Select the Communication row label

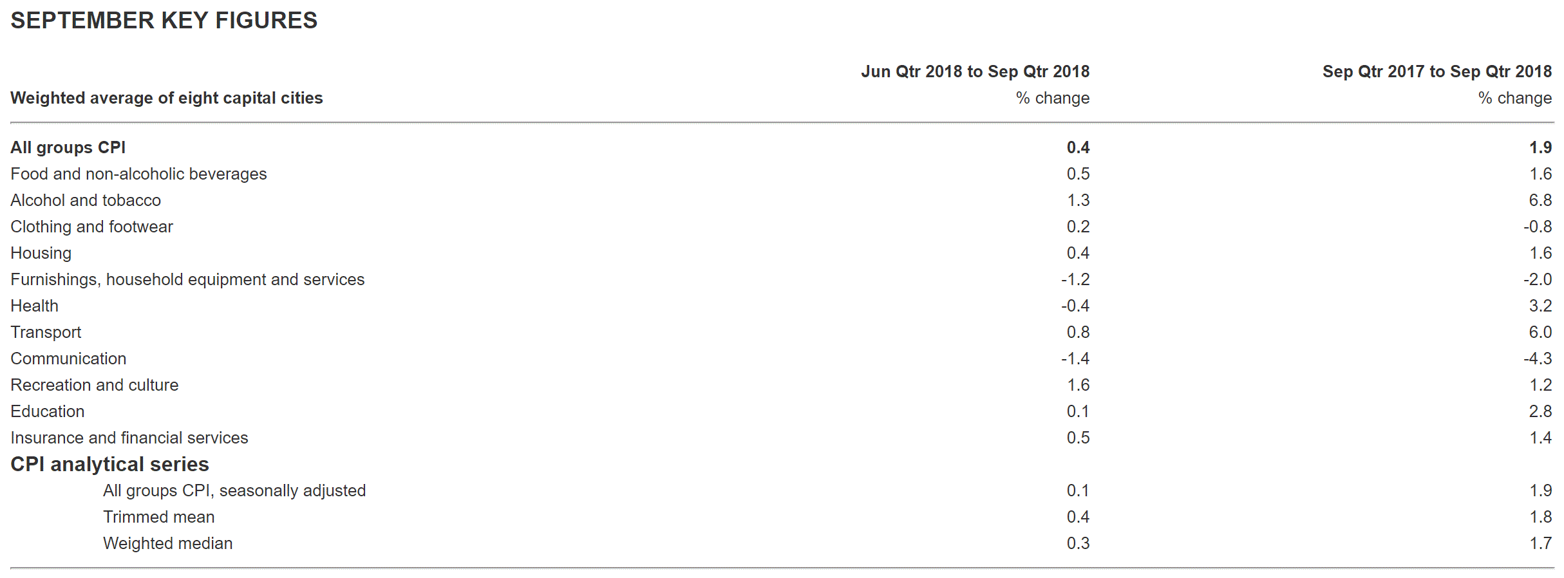pos(68,359)
